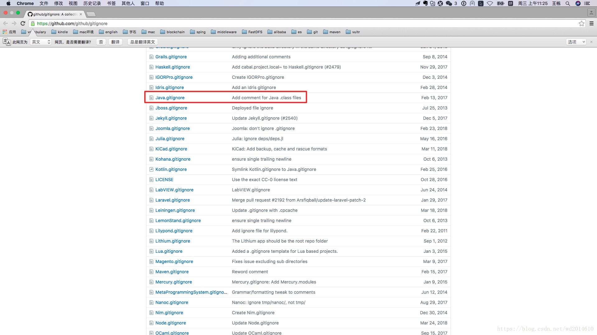
Task: Click the date 'Mar 24, 2018'
Action: [x=434, y=323]
